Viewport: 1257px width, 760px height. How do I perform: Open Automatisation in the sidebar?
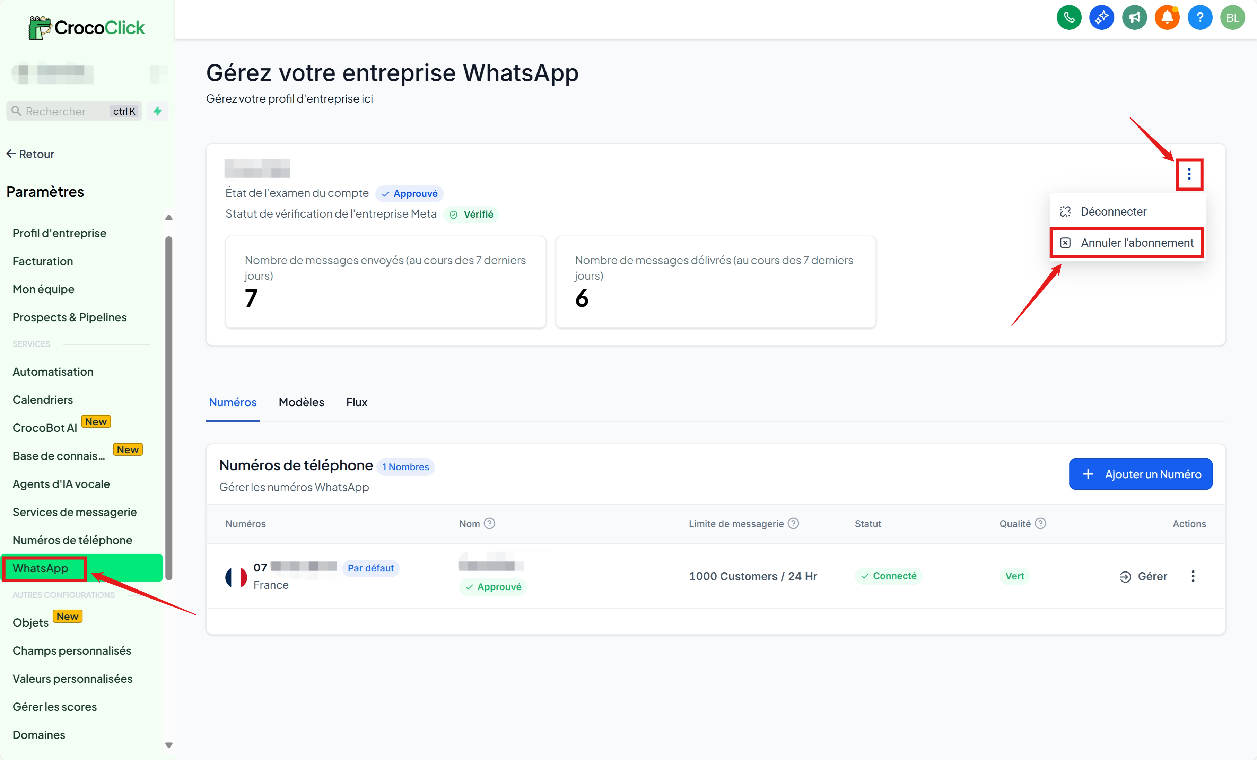point(53,372)
